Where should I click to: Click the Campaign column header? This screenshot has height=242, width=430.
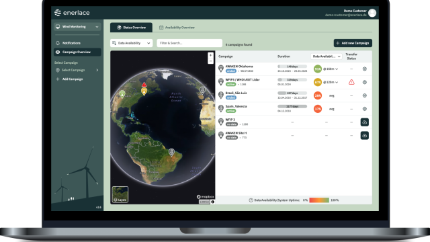pos(226,56)
